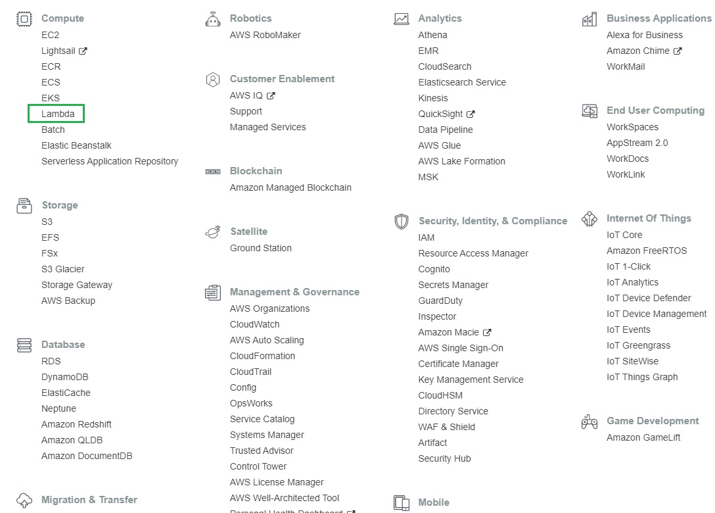Click the Robotics robot icon
Image resolution: width=715 pixels, height=513 pixels.
point(213,19)
